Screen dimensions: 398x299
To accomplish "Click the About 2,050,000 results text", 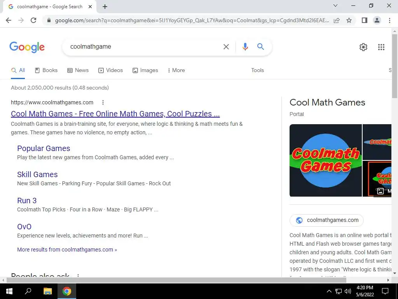I will point(60,88).
